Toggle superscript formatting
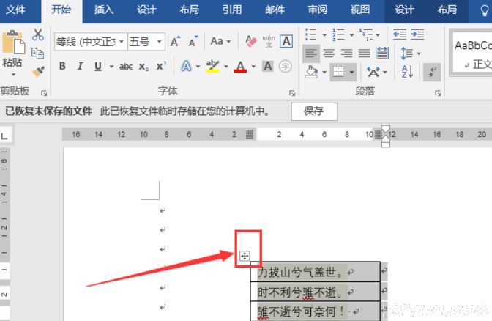 pos(161,66)
